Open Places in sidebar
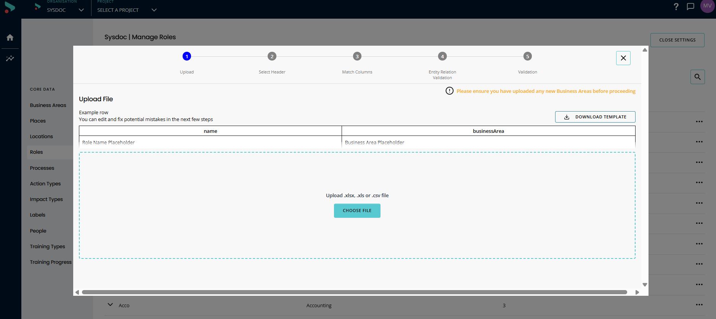Image resolution: width=716 pixels, height=319 pixels. tap(38, 121)
